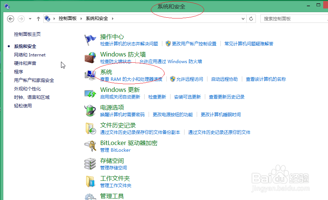This screenshot has height=200, width=328.
Task: Open the Windows Firewall brick wall icon
Action: pos(90,58)
